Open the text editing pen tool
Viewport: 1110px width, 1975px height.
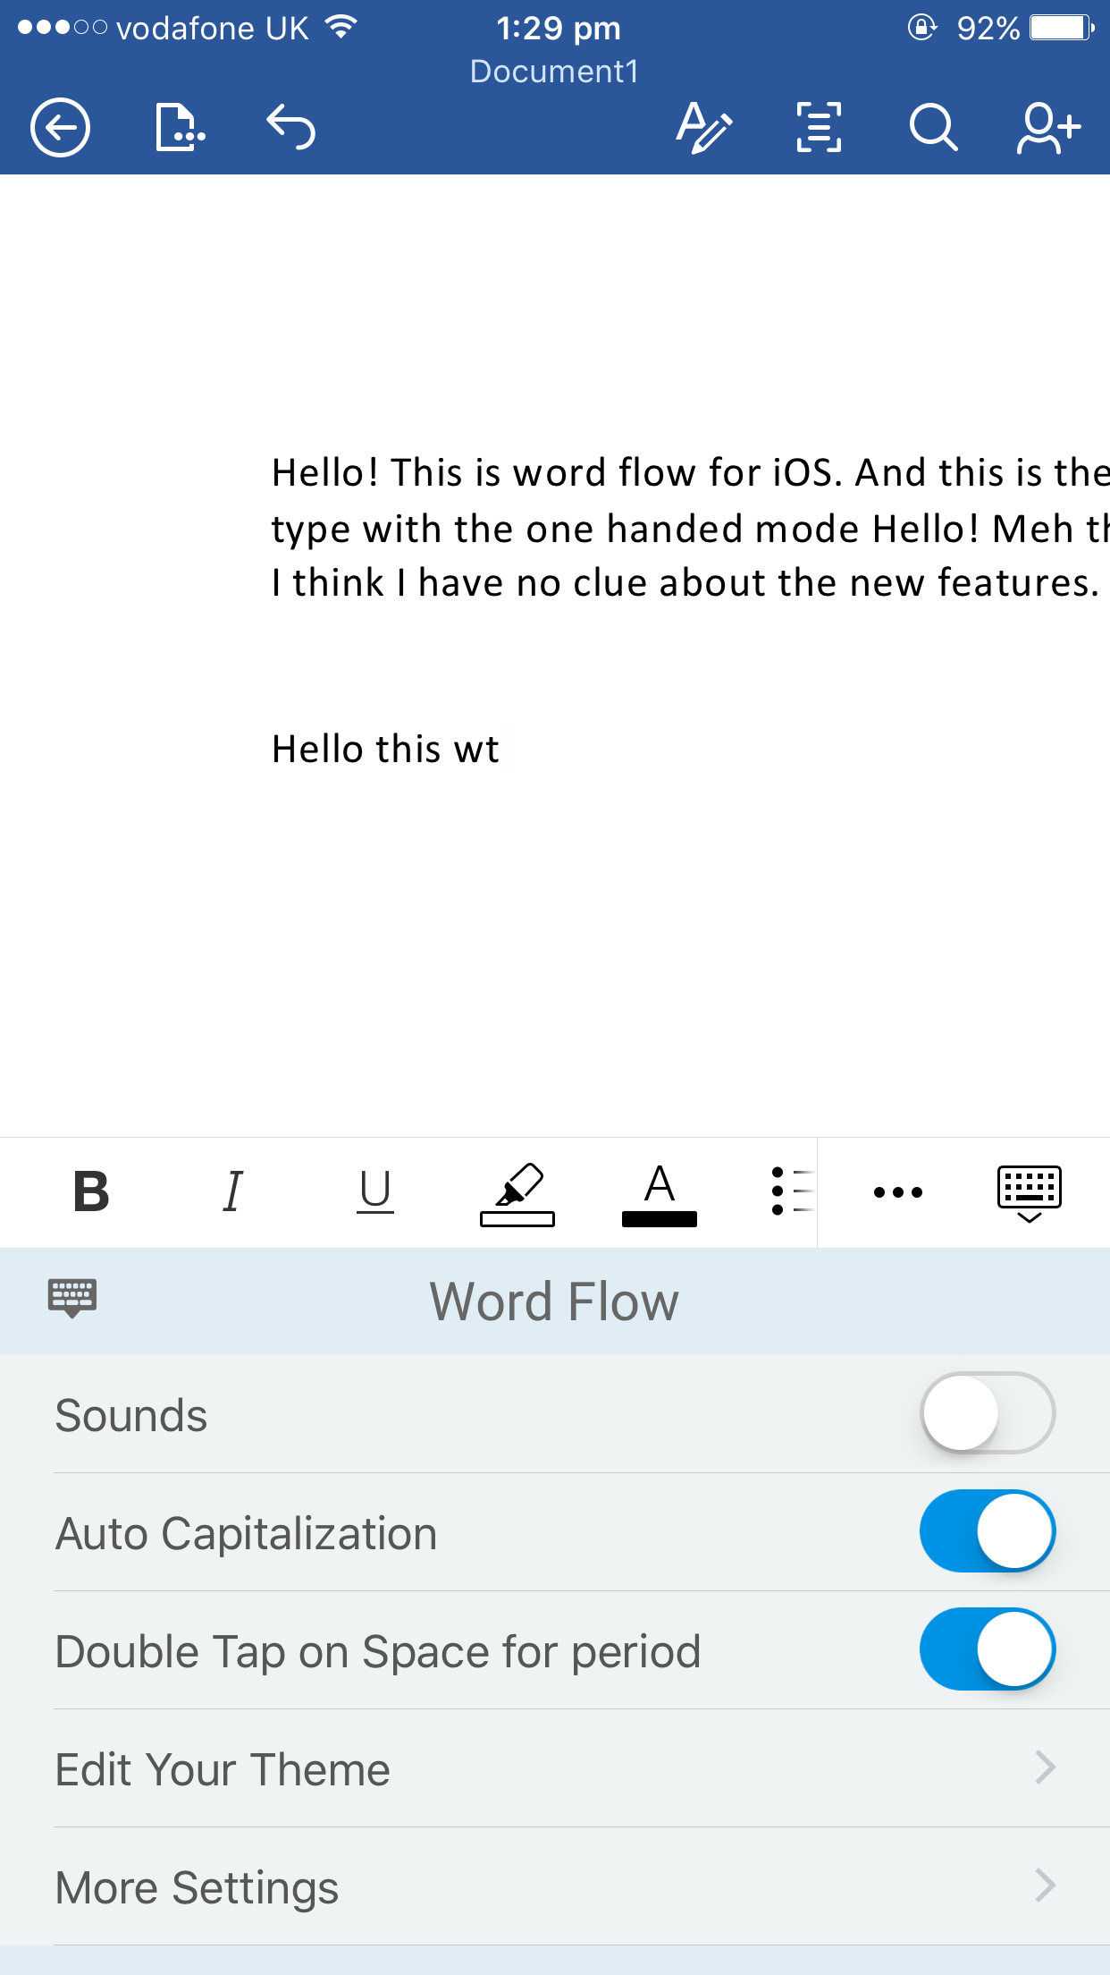tap(704, 127)
